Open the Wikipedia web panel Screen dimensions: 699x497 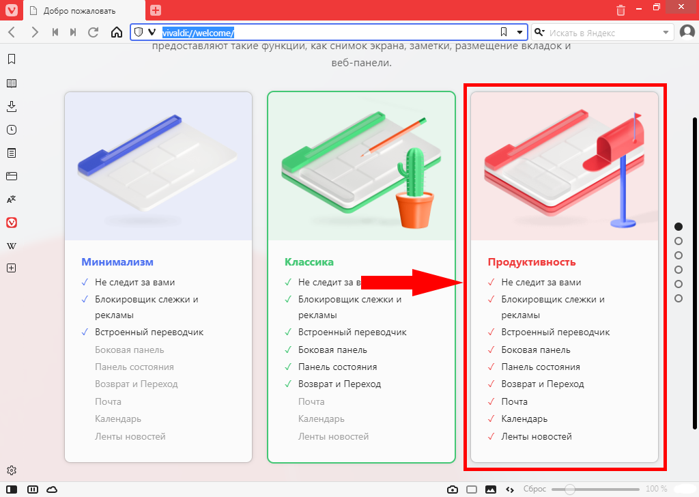coord(11,246)
